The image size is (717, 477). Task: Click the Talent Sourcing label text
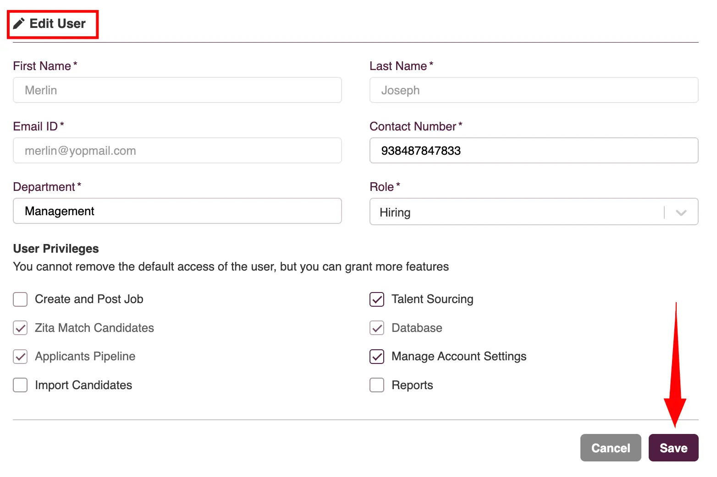[x=432, y=299]
